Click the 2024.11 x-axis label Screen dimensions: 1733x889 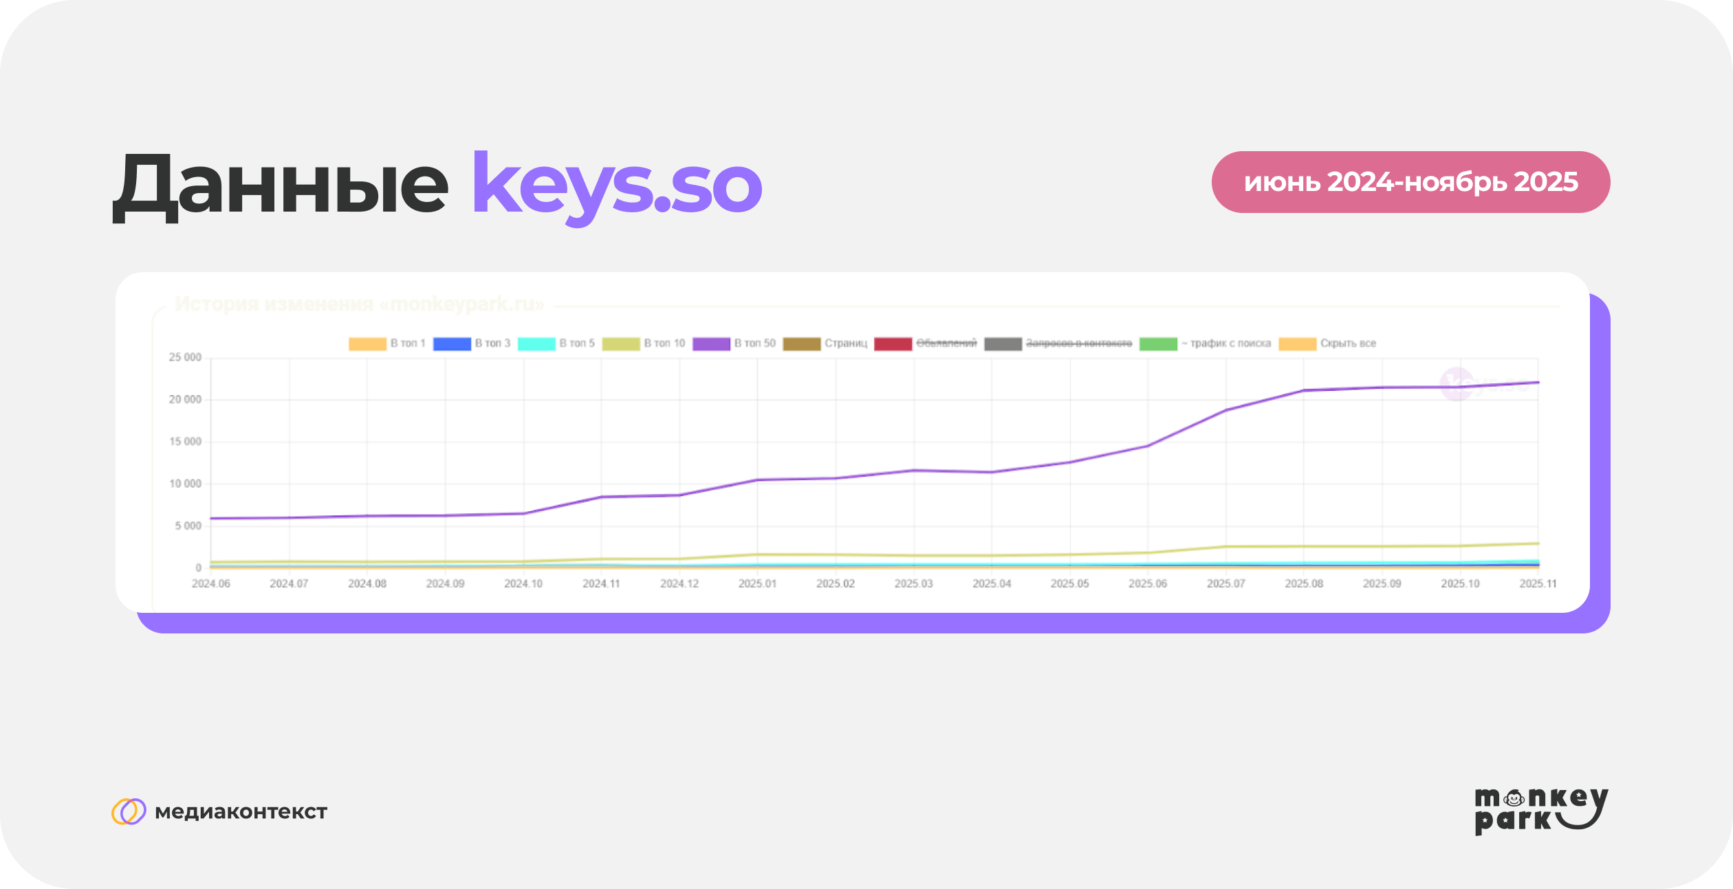(x=601, y=584)
